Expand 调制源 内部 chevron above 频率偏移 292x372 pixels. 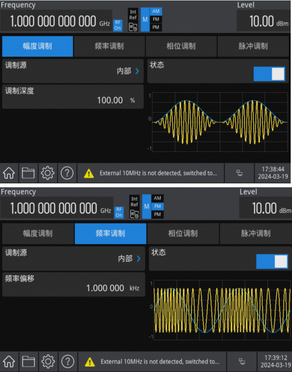[x=139, y=259]
